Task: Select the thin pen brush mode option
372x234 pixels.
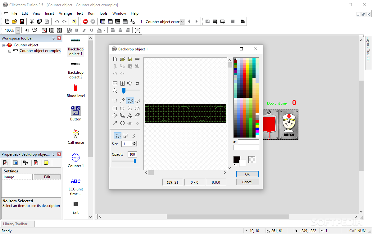Action: 134,136
